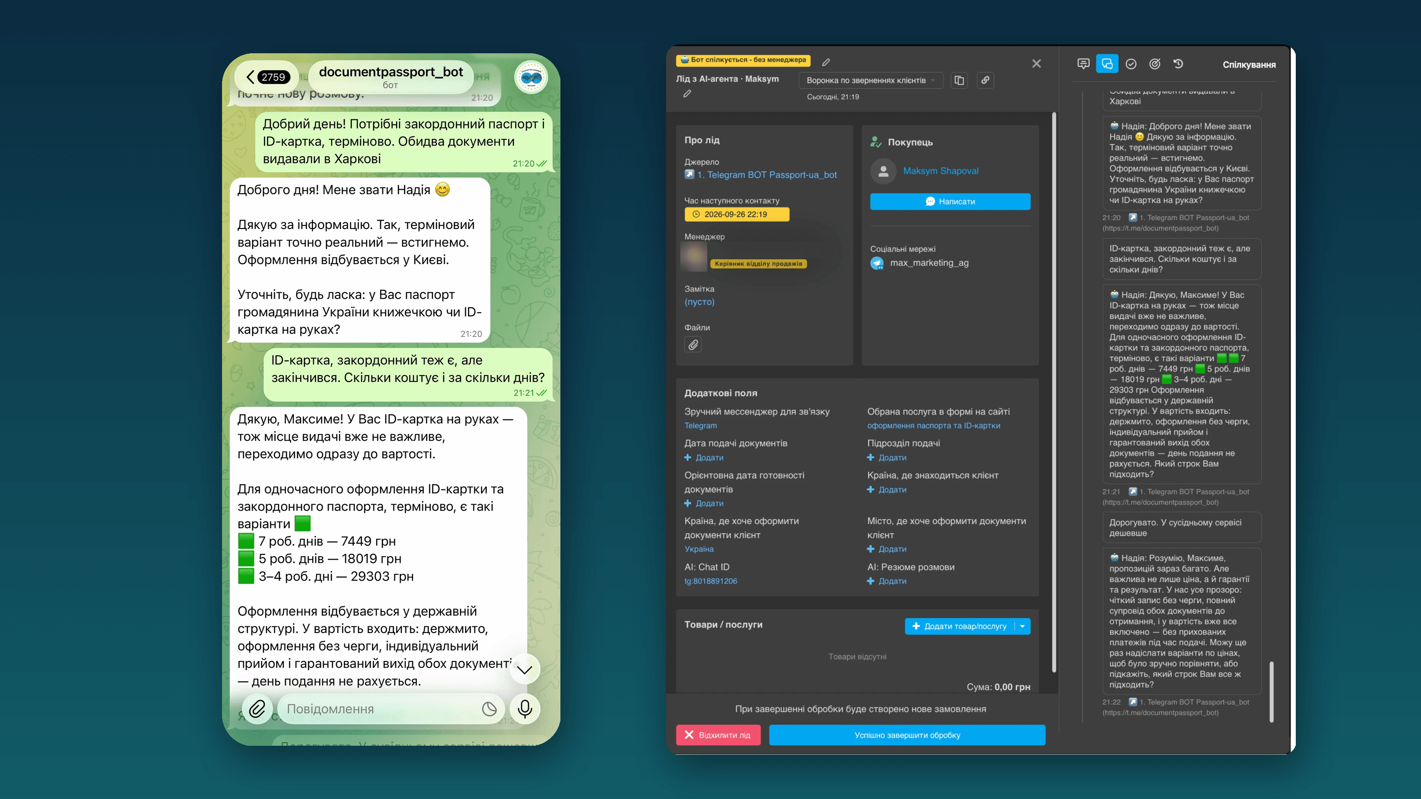Open the Воронка по зверненнях клієнтів dropdown

tap(870, 80)
